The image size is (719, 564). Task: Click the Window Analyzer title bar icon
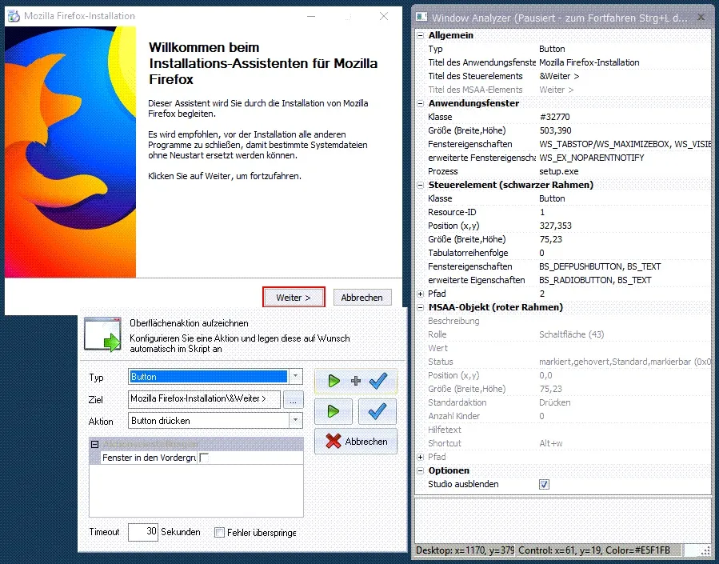click(x=421, y=18)
